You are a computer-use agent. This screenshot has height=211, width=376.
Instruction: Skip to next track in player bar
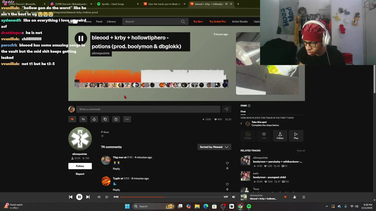[x=88, y=197]
